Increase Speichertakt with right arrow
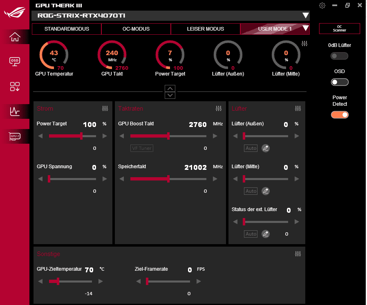The width and height of the screenshot is (367, 305). [215, 179]
